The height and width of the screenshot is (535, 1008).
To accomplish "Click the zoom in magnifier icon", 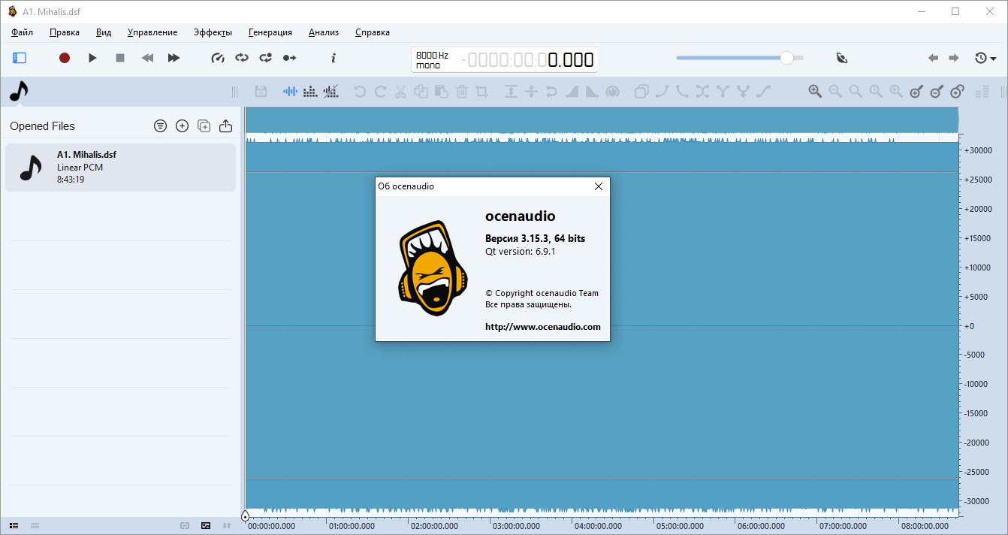I will click(815, 92).
